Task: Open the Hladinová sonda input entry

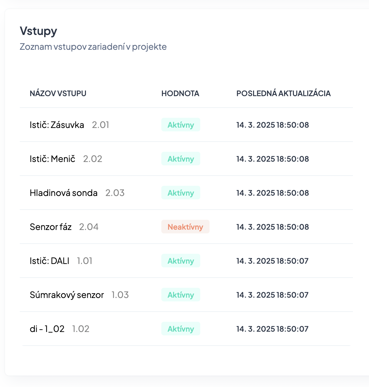Action: [x=64, y=193]
